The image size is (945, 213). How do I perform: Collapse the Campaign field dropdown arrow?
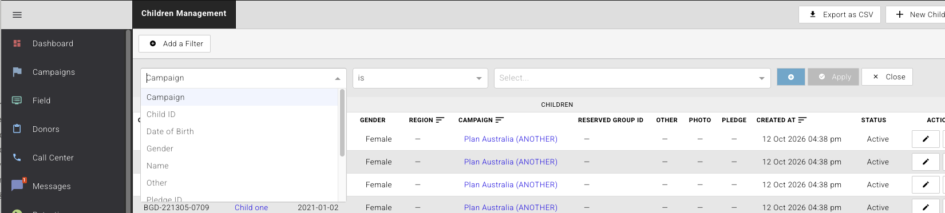[338, 78]
